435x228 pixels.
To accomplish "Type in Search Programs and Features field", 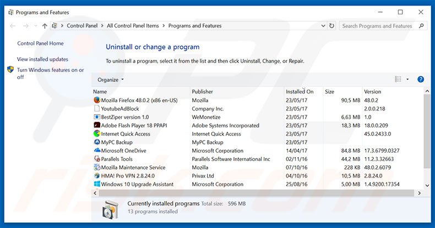I will click(378, 26).
